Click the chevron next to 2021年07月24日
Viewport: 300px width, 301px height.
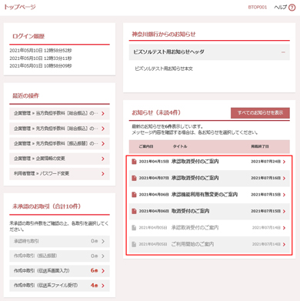(284, 162)
